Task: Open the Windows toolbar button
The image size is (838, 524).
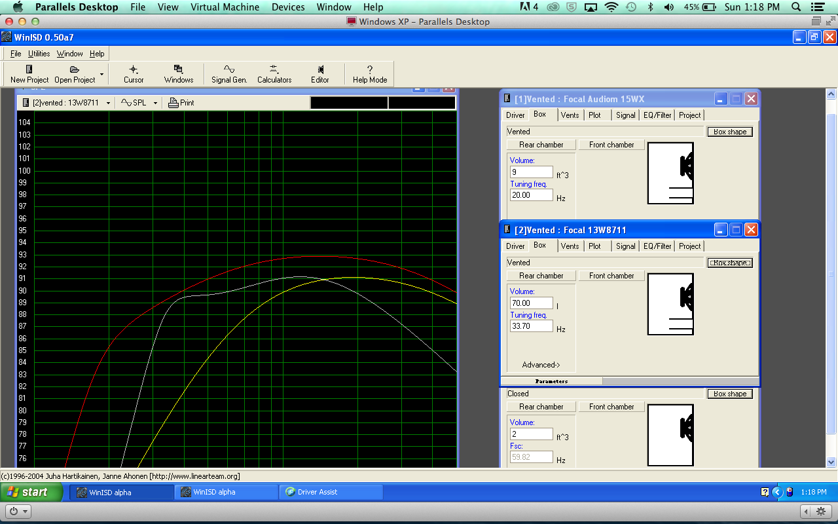Action: (x=179, y=73)
